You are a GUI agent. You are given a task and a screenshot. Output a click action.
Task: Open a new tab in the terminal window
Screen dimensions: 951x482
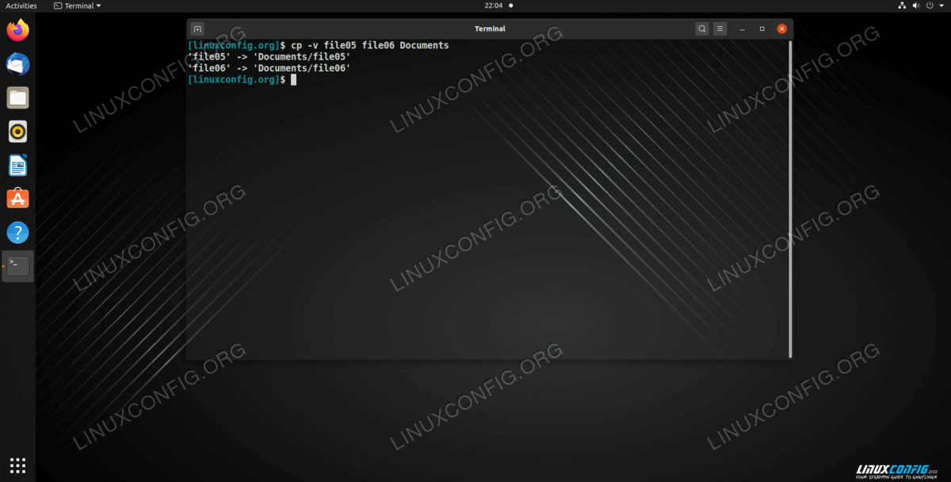(198, 29)
